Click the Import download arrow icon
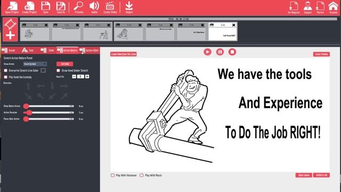This screenshot has height=192, width=341. point(129,7)
